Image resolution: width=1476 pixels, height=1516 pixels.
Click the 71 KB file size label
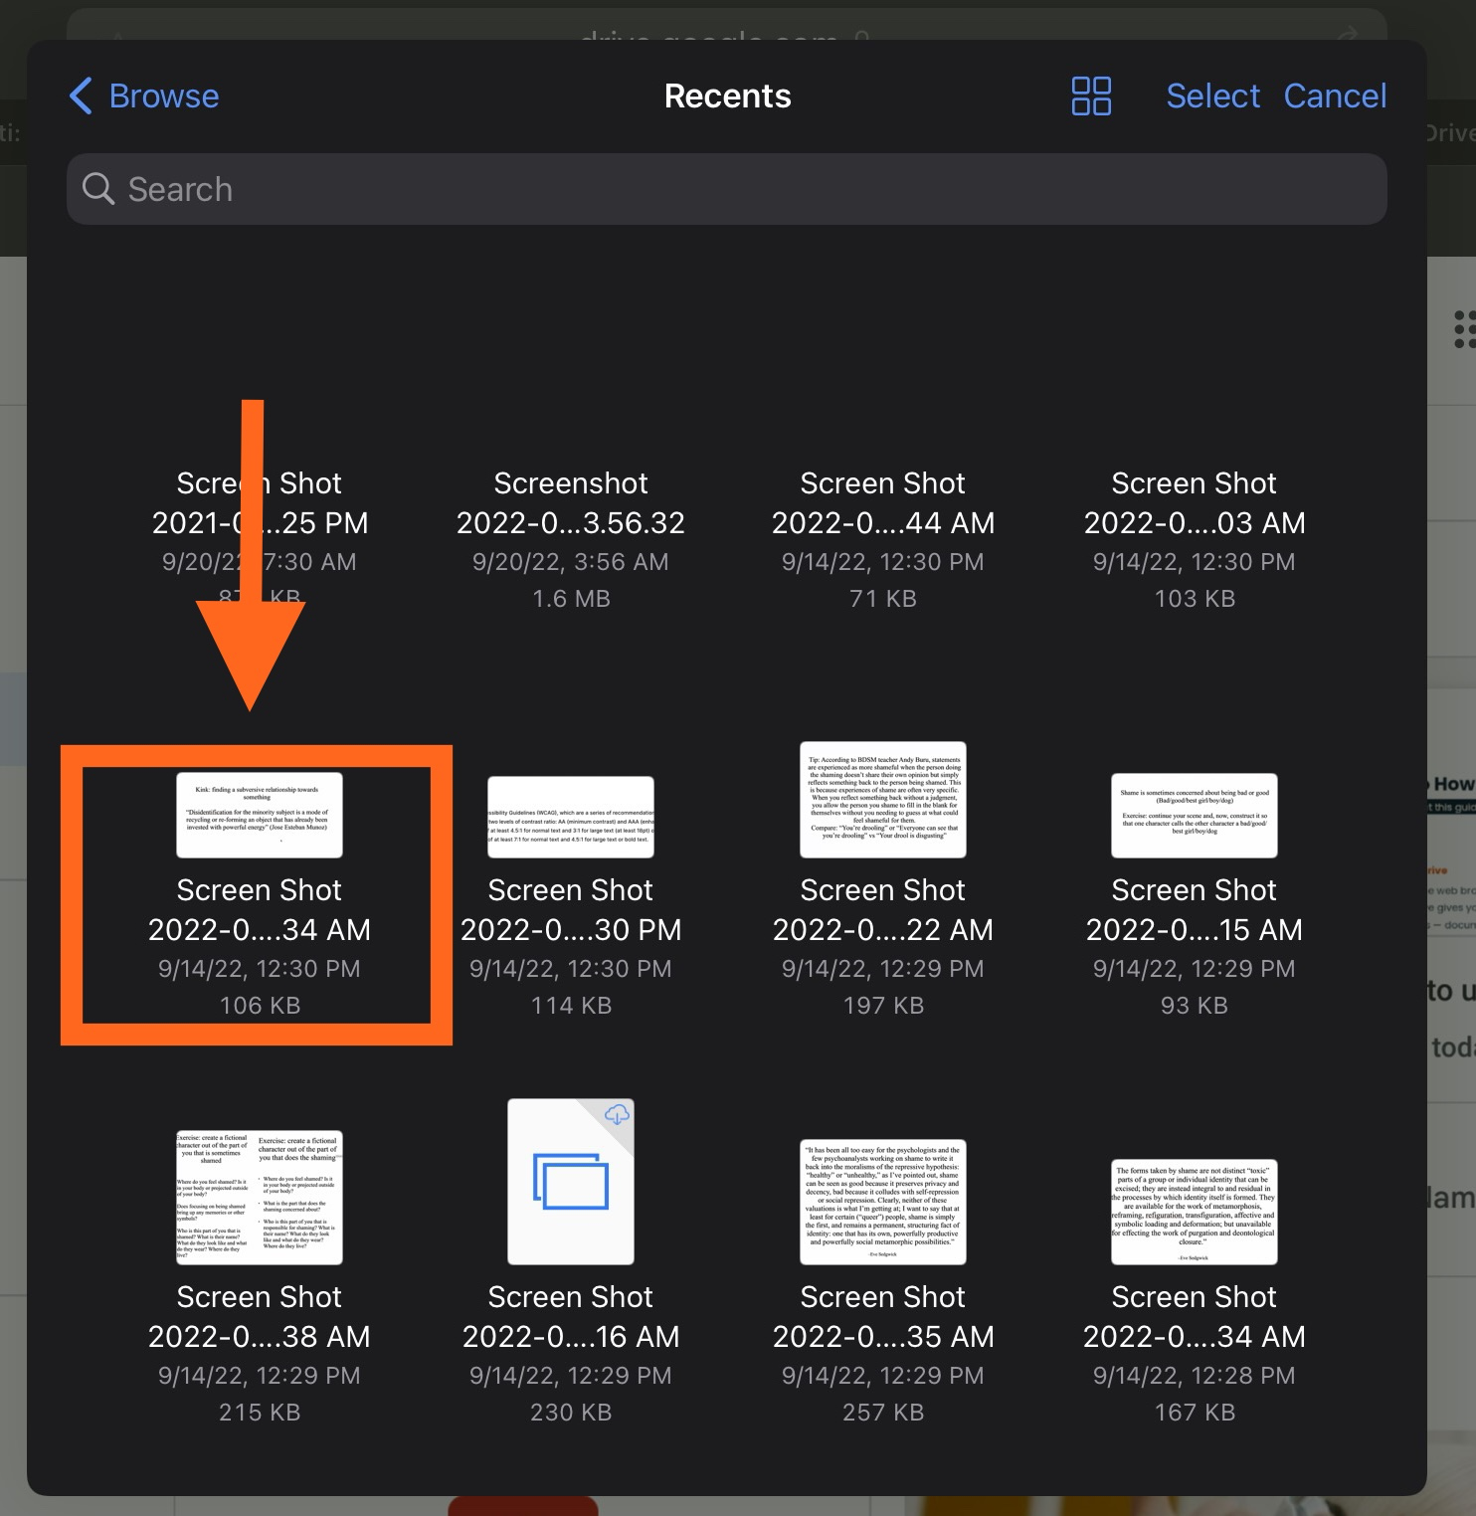click(883, 599)
